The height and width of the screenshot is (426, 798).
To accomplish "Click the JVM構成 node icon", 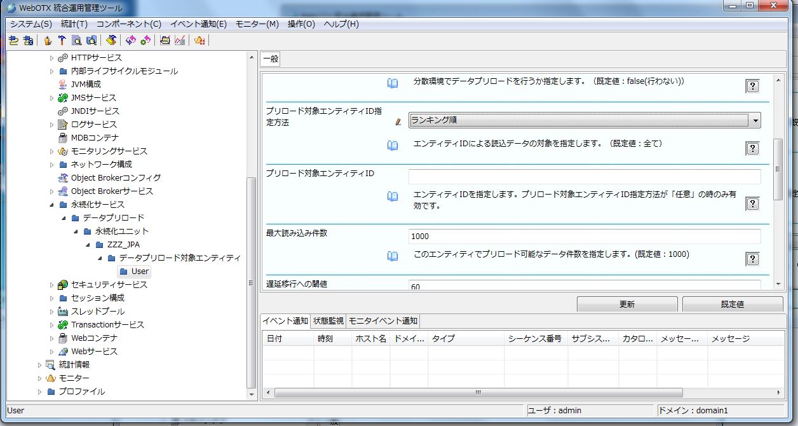I will point(62,85).
